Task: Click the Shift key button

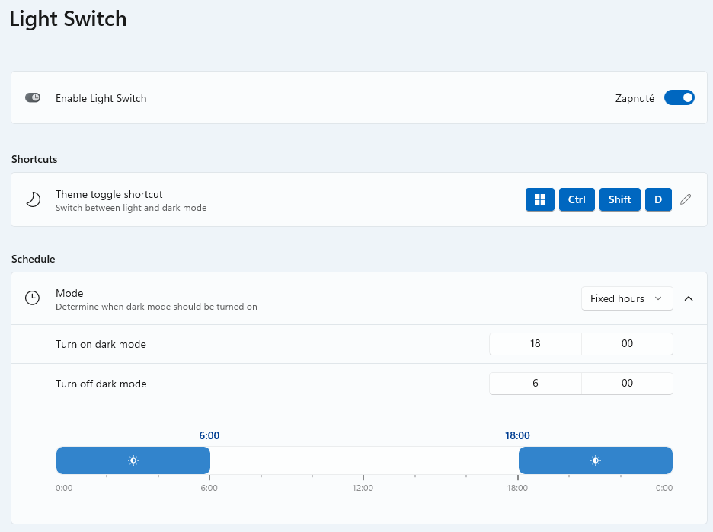Action: point(619,199)
